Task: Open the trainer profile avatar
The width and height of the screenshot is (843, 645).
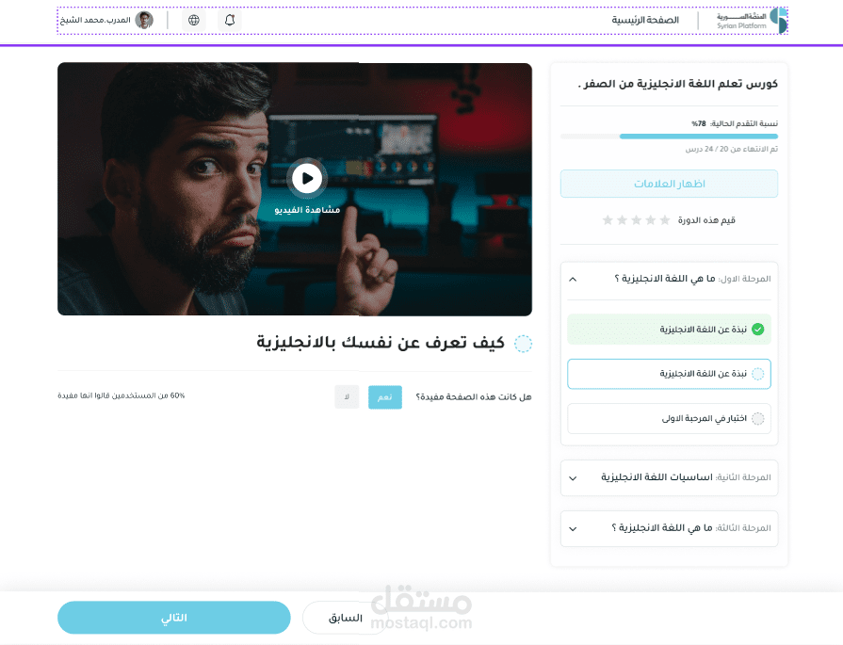Action: pos(144,21)
